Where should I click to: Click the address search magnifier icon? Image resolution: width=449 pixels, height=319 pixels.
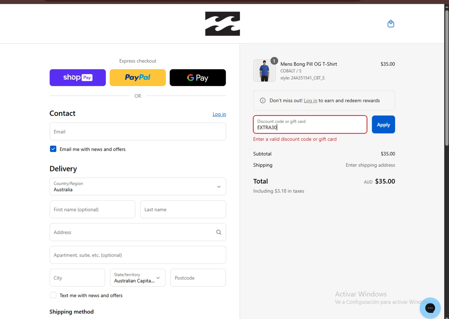click(219, 232)
